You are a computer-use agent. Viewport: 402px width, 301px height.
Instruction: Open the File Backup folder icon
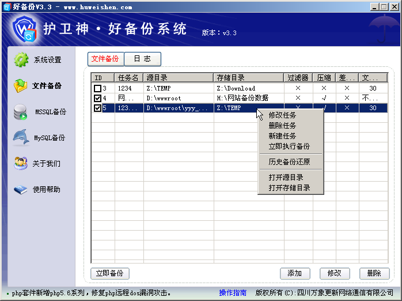point(21,85)
